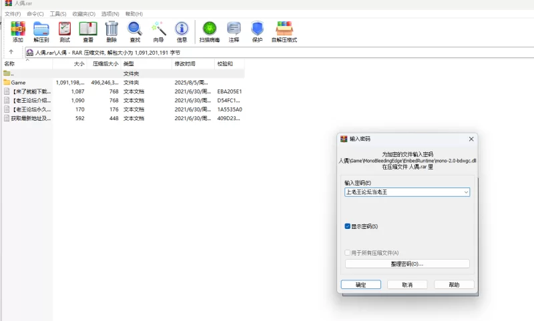Sort by Modified (修改时间) column header
534x321 pixels.
pyautogui.click(x=194, y=63)
